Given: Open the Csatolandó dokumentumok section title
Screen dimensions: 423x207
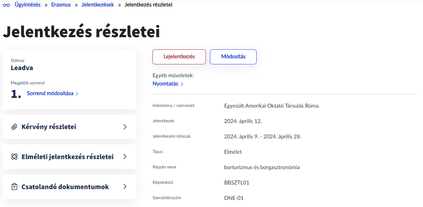Looking at the screenshot, I should coord(65,187).
